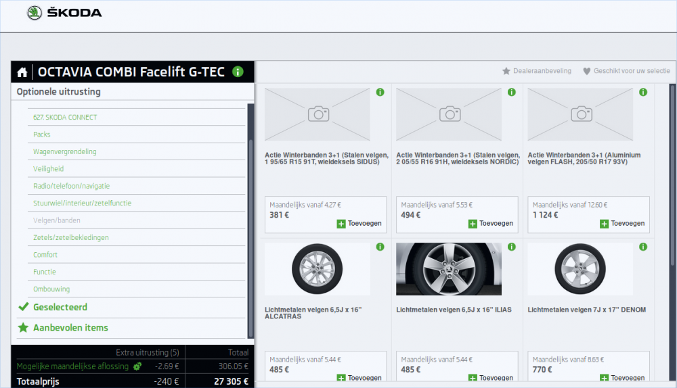
Task: Show info for Winterbanden FLASH aluminium item
Action: 643,92
